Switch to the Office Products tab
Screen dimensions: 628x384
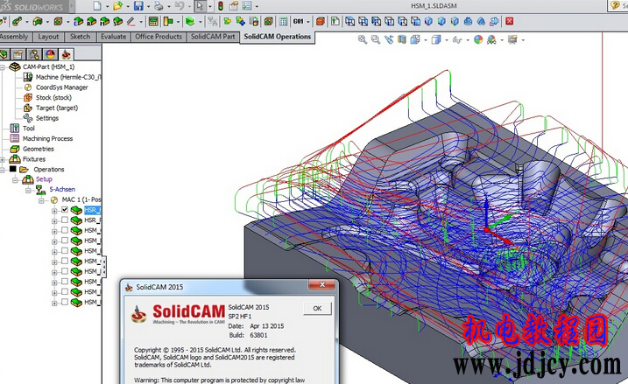tap(159, 37)
